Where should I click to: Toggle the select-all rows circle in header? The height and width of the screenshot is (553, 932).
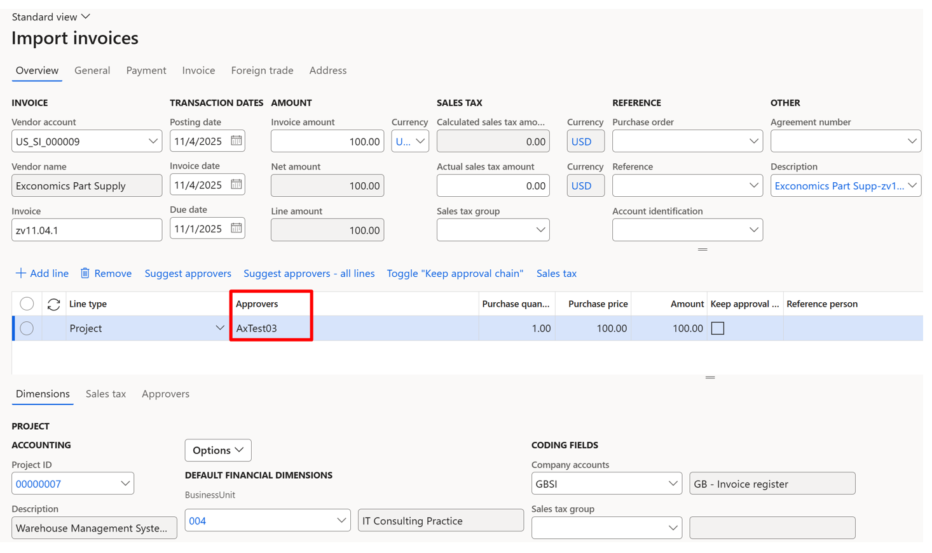[x=27, y=304]
